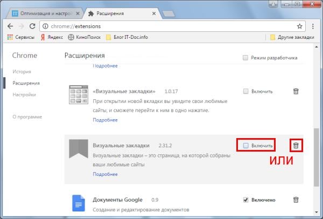Bookmark this page with star icon

[300, 26]
